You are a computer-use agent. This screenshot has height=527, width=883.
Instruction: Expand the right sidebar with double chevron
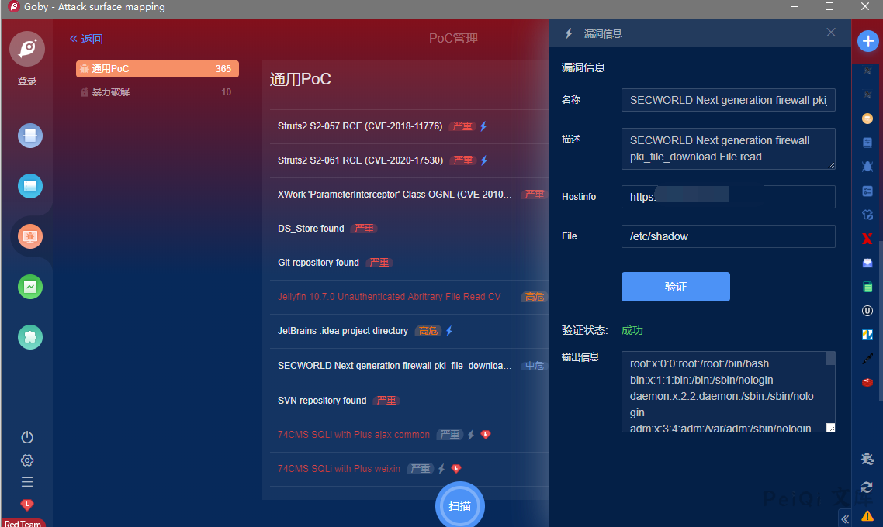845,518
